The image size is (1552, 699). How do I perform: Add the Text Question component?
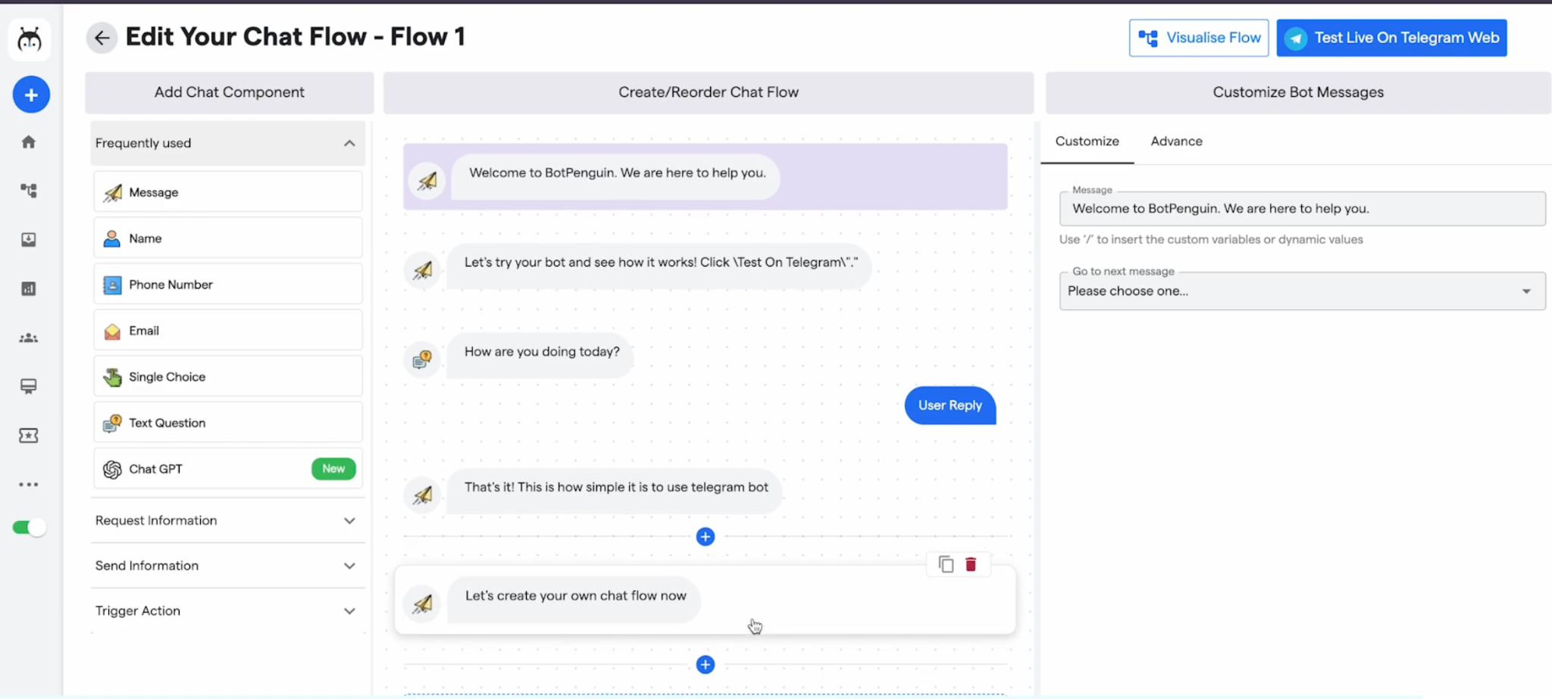pyautogui.click(x=228, y=423)
